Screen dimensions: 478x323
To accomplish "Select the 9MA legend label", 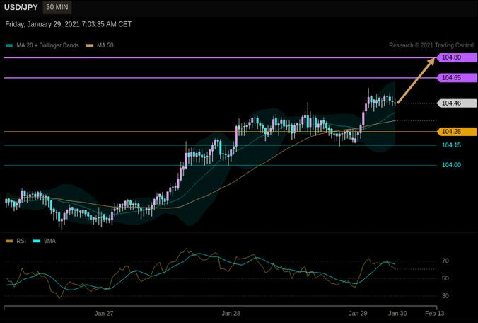I will (49, 241).
